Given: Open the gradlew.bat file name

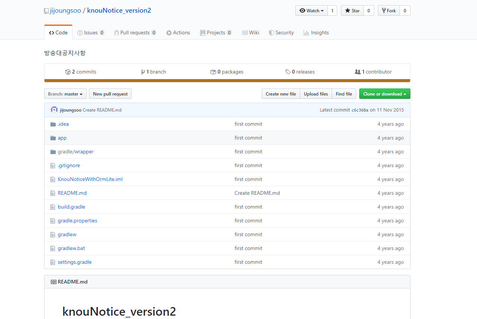Looking at the screenshot, I should (71, 248).
